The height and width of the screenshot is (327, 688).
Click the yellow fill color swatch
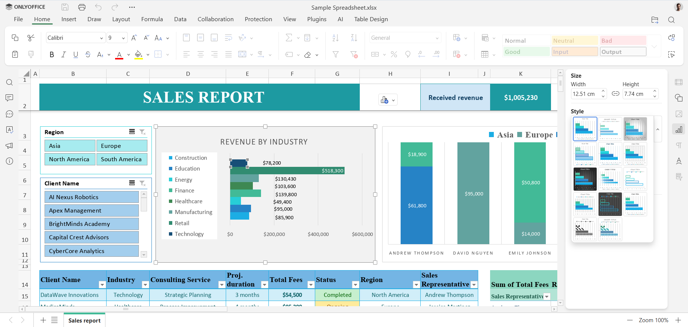pos(138,55)
